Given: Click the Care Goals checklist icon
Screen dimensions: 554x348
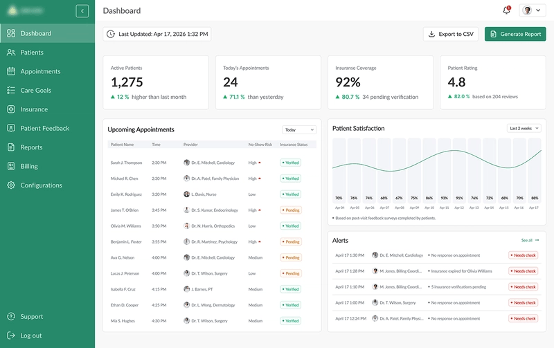Looking at the screenshot, I should pos(11,91).
